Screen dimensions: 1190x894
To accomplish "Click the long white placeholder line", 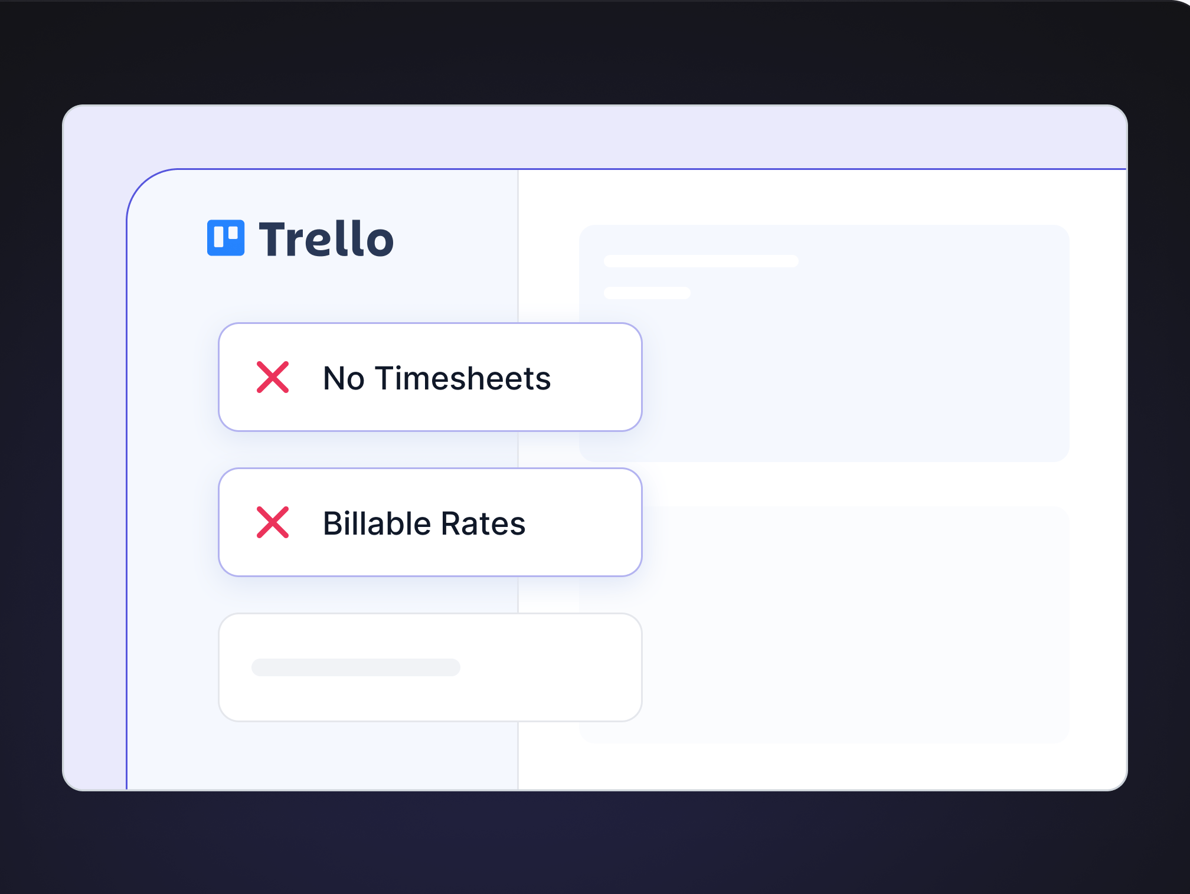I will coord(701,261).
